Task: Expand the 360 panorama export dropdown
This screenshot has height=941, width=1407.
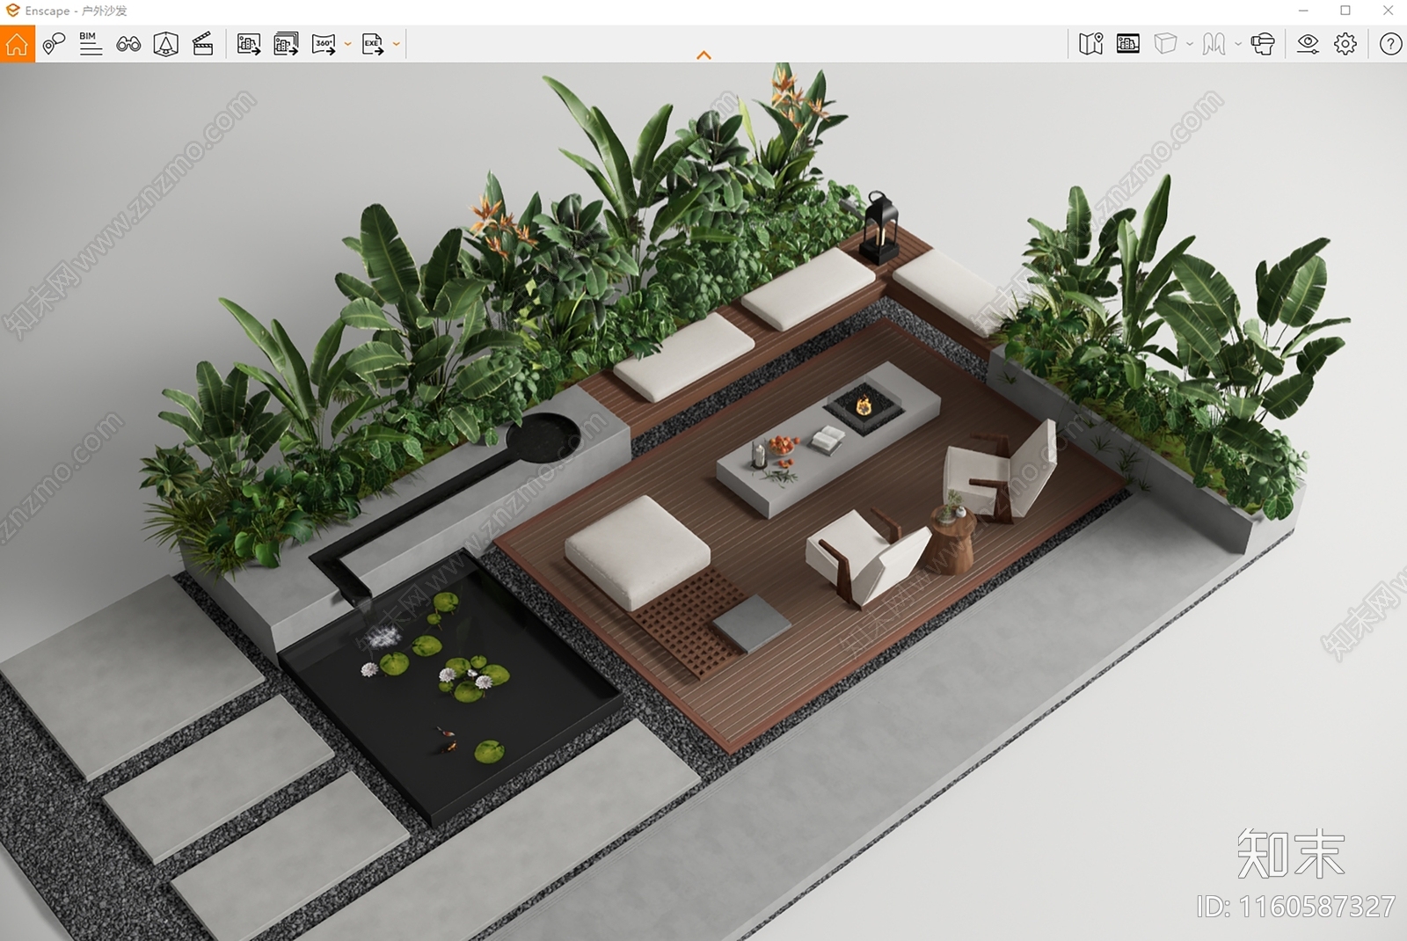Action: (347, 44)
